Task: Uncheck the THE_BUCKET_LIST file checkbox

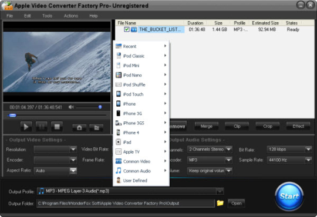Action: click(x=127, y=29)
